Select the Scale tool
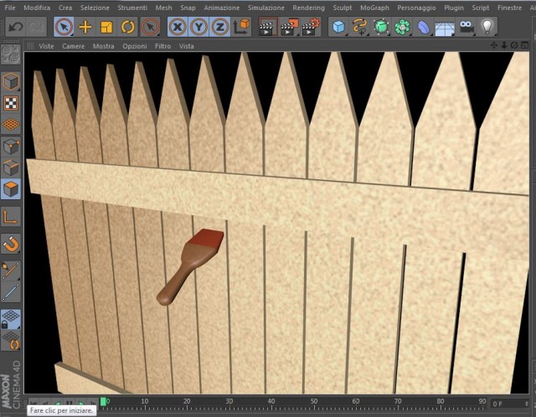The image size is (536, 417). [x=106, y=27]
